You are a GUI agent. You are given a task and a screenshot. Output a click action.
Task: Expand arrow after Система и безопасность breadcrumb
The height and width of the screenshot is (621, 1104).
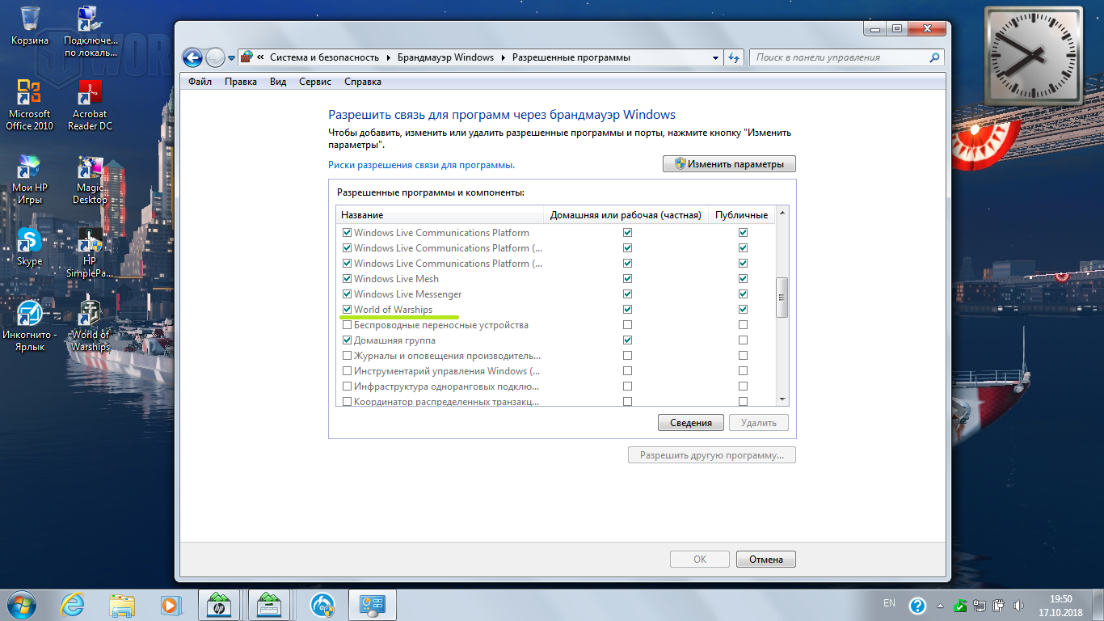[388, 57]
